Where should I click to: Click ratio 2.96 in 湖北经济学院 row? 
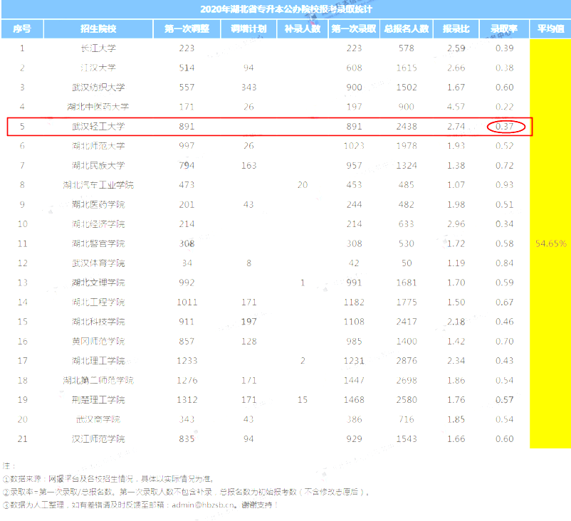click(x=456, y=224)
